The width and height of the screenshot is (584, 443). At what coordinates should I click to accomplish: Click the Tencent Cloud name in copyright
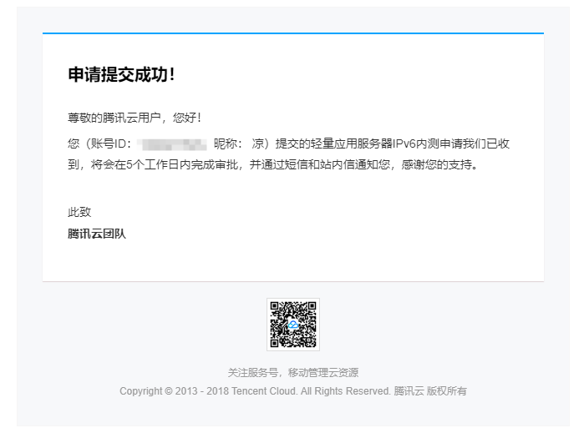click(x=265, y=390)
